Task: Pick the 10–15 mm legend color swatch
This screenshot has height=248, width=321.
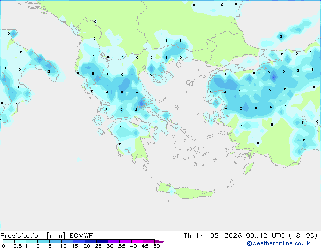Action: (x=67, y=241)
